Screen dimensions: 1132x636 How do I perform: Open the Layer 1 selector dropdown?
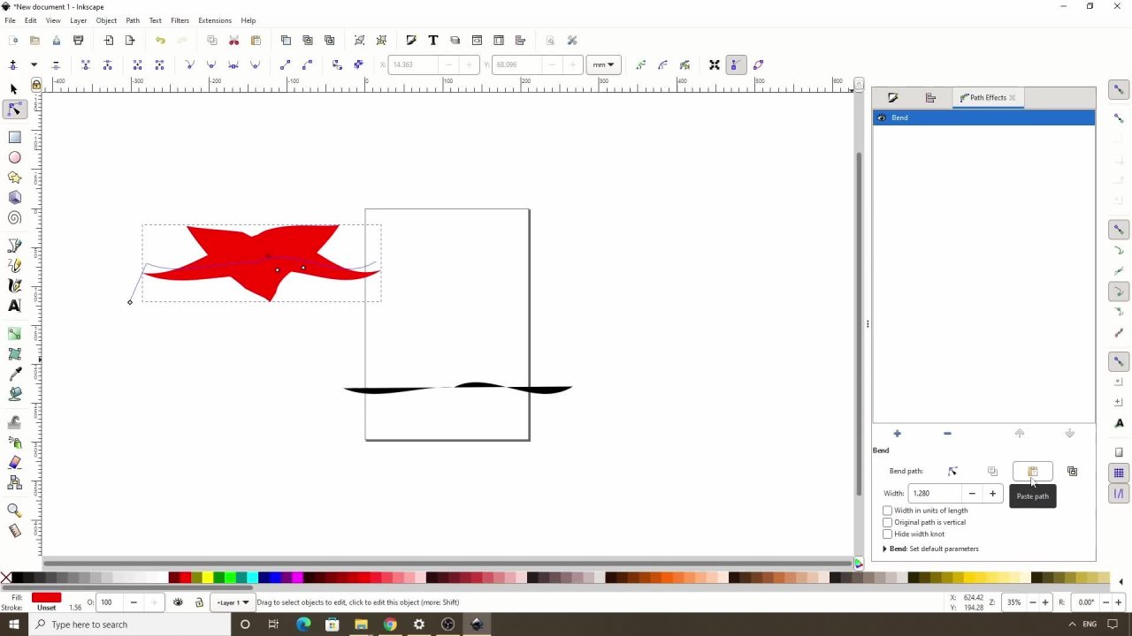coord(233,602)
